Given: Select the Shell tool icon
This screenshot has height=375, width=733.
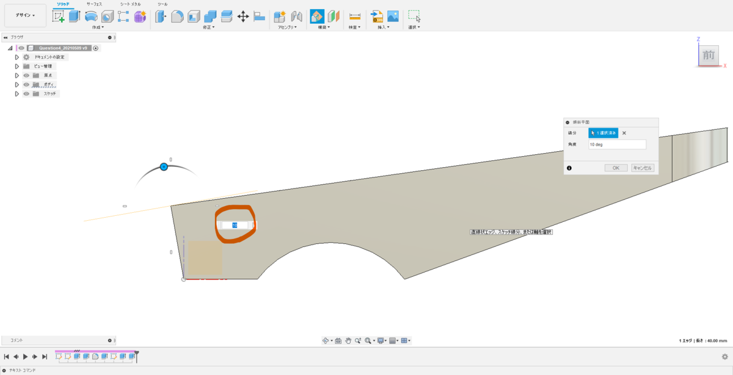Looking at the screenshot, I should tap(194, 16).
